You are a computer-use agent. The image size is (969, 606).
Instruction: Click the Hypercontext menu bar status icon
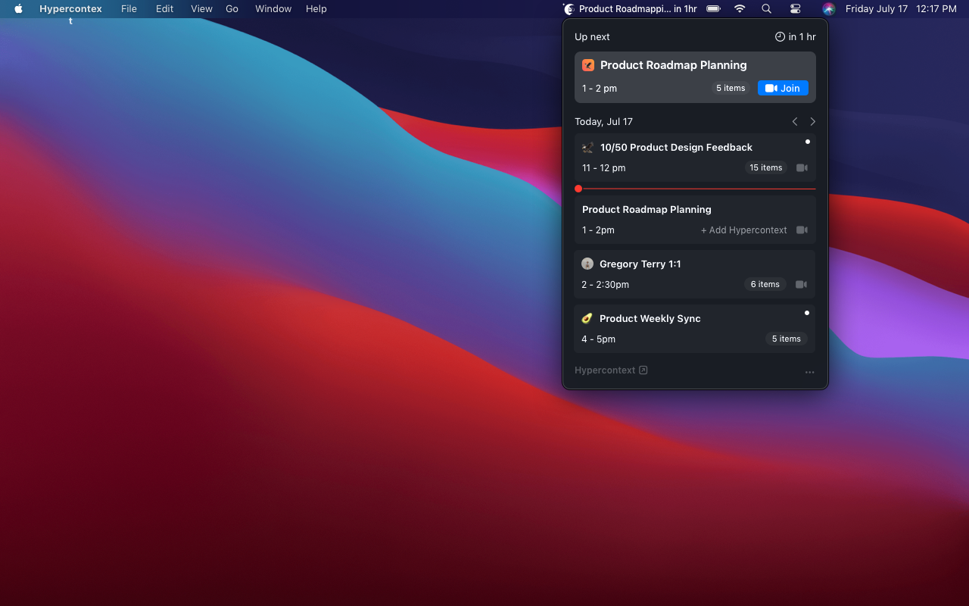tap(569, 9)
